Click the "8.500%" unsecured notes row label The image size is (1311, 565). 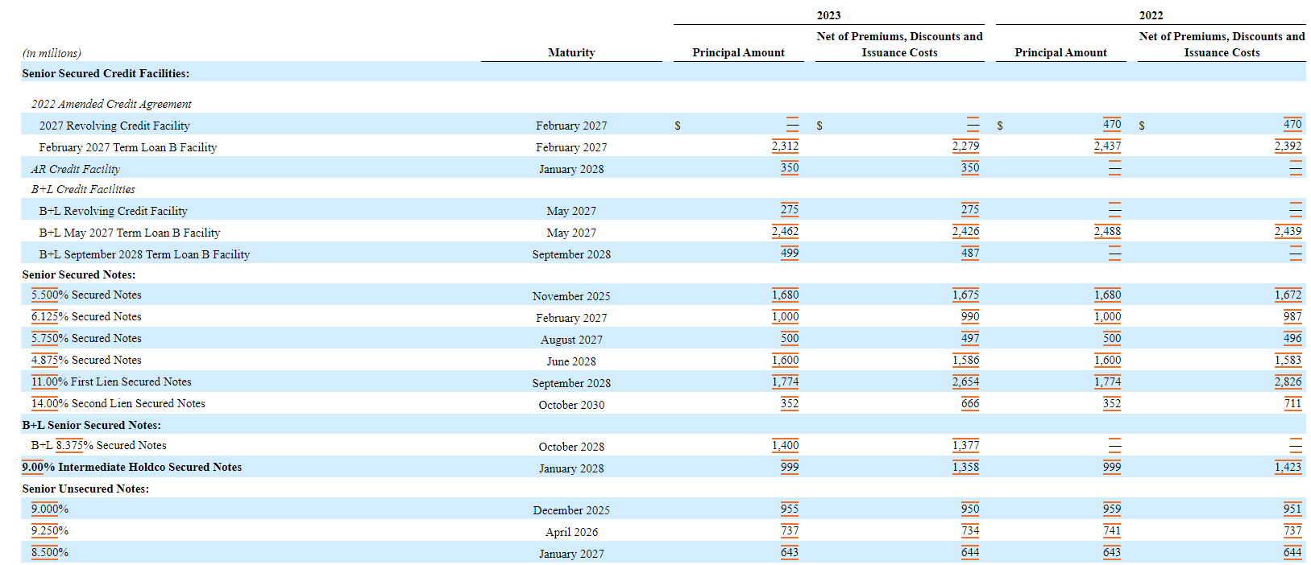click(x=49, y=552)
